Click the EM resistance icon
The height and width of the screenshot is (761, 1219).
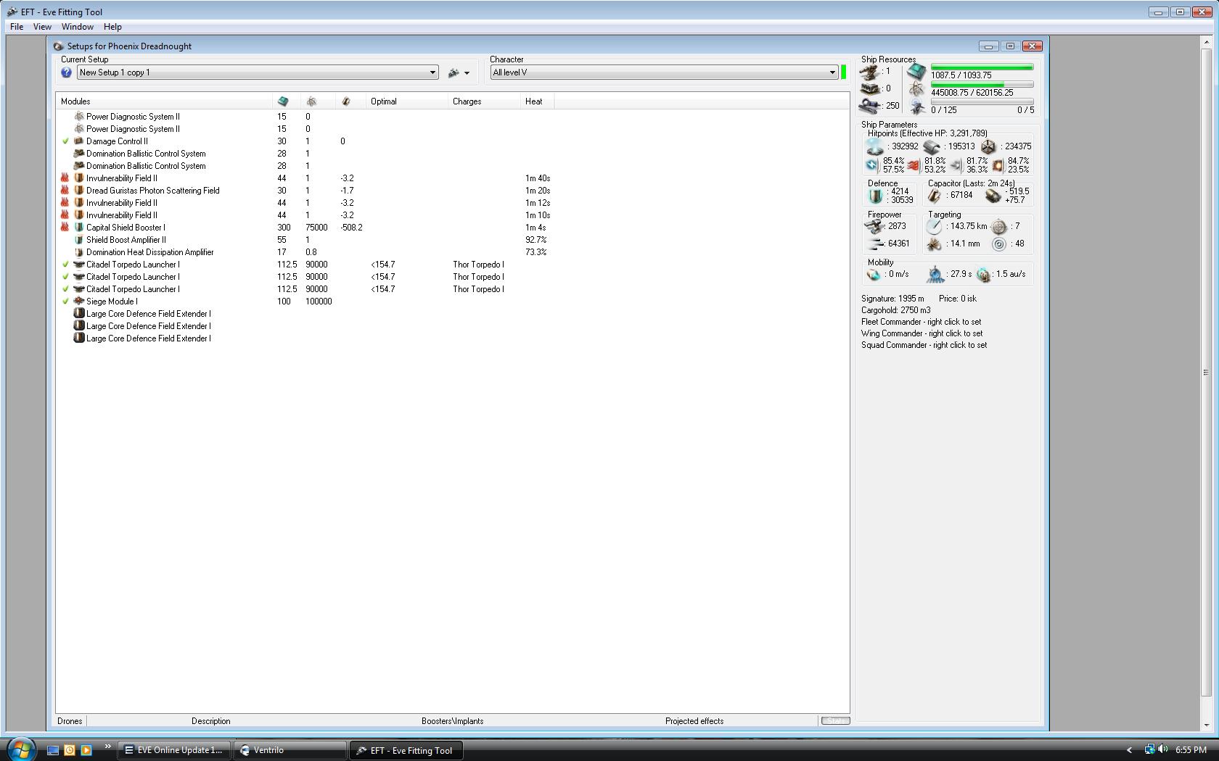872,165
